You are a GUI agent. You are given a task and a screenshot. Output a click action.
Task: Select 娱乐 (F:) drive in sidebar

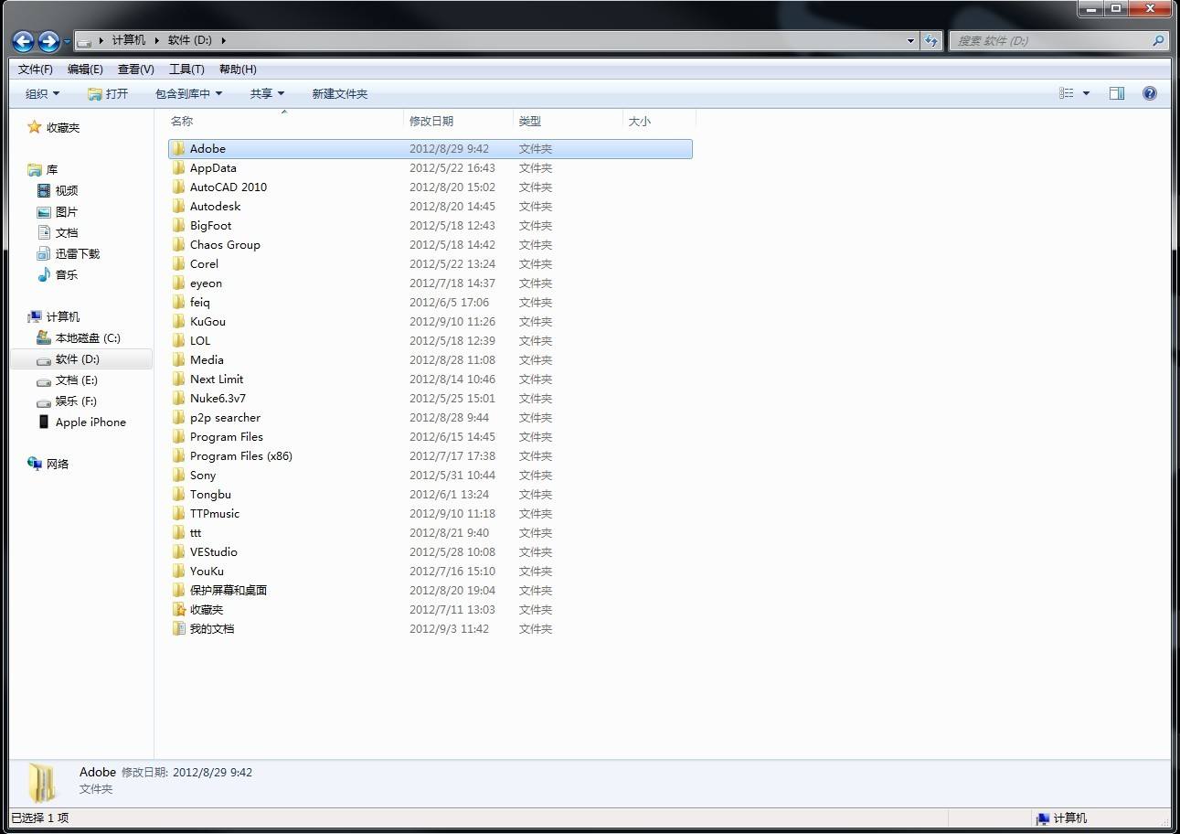tap(67, 401)
